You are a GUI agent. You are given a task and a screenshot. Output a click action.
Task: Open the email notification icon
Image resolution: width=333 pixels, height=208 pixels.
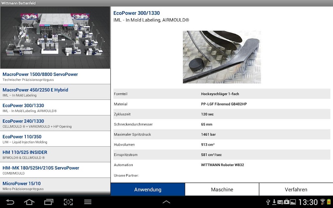280,202
